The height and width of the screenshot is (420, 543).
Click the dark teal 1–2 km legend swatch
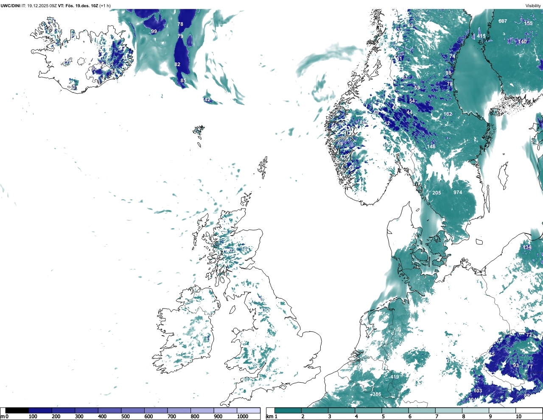[x=288, y=410]
